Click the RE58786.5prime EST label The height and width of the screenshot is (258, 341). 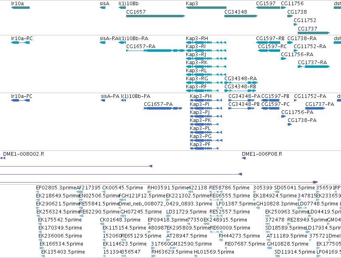pos(229,188)
